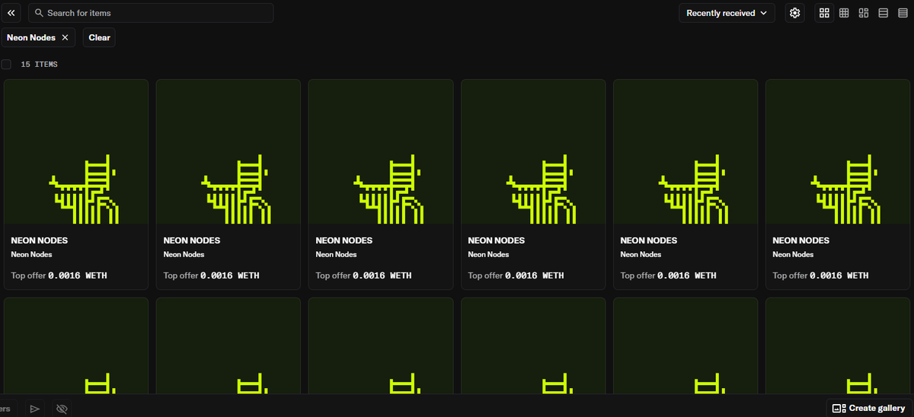
Task: Create a gallery from items
Action: pyautogui.click(x=869, y=409)
